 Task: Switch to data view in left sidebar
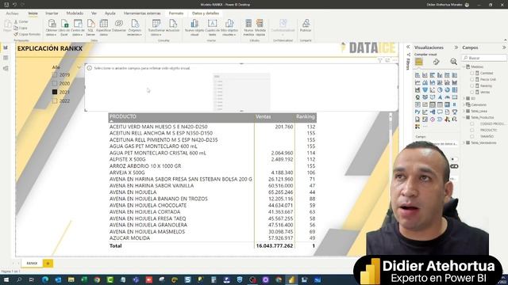coord(6,58)
